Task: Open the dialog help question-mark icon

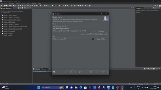Action: (54, 72)
